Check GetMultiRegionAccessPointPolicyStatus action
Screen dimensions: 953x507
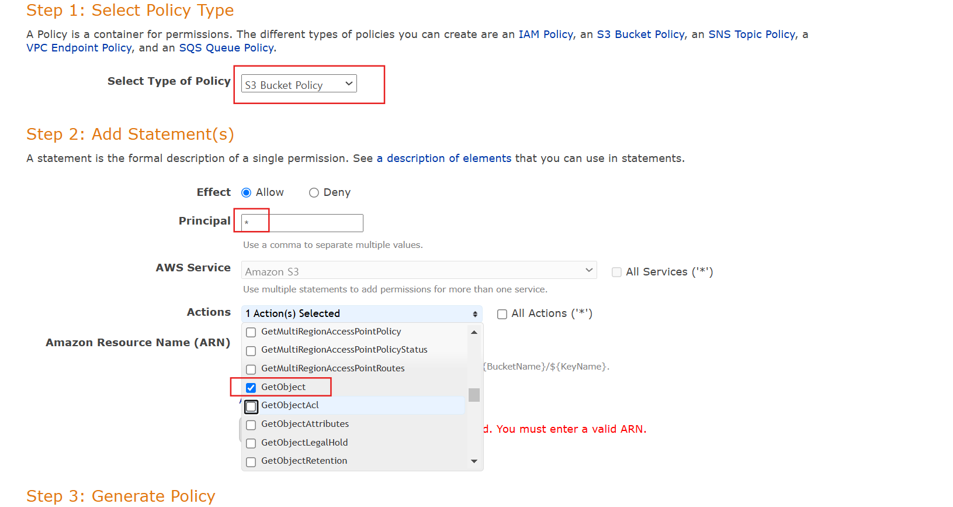point(251,351)
